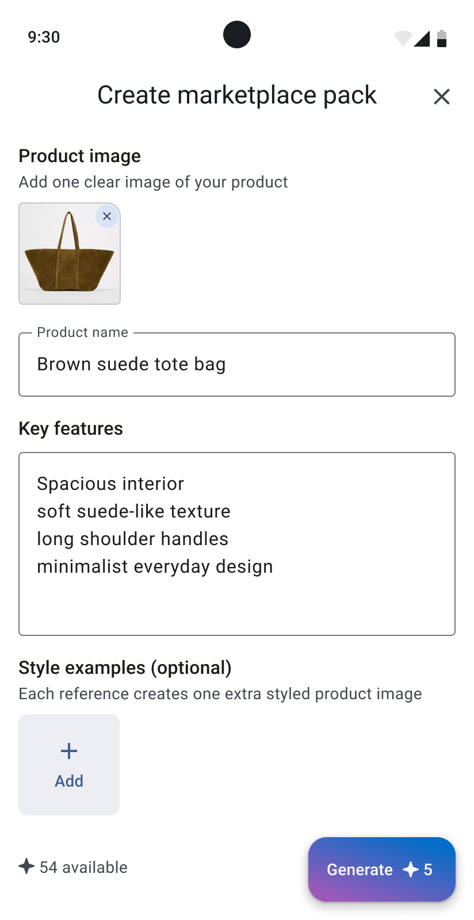
Task: Tap the Wi-Fi status icon
Action: (x=403, y=38)
